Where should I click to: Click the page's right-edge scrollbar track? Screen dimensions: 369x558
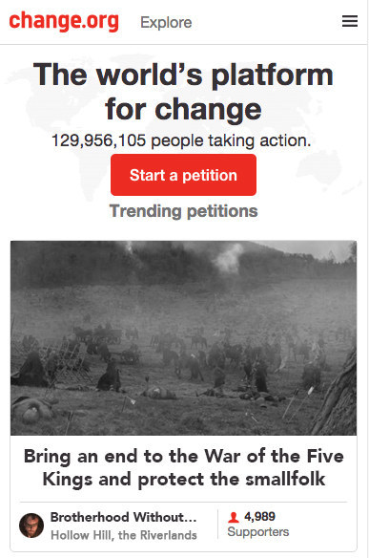click(368, 279)
